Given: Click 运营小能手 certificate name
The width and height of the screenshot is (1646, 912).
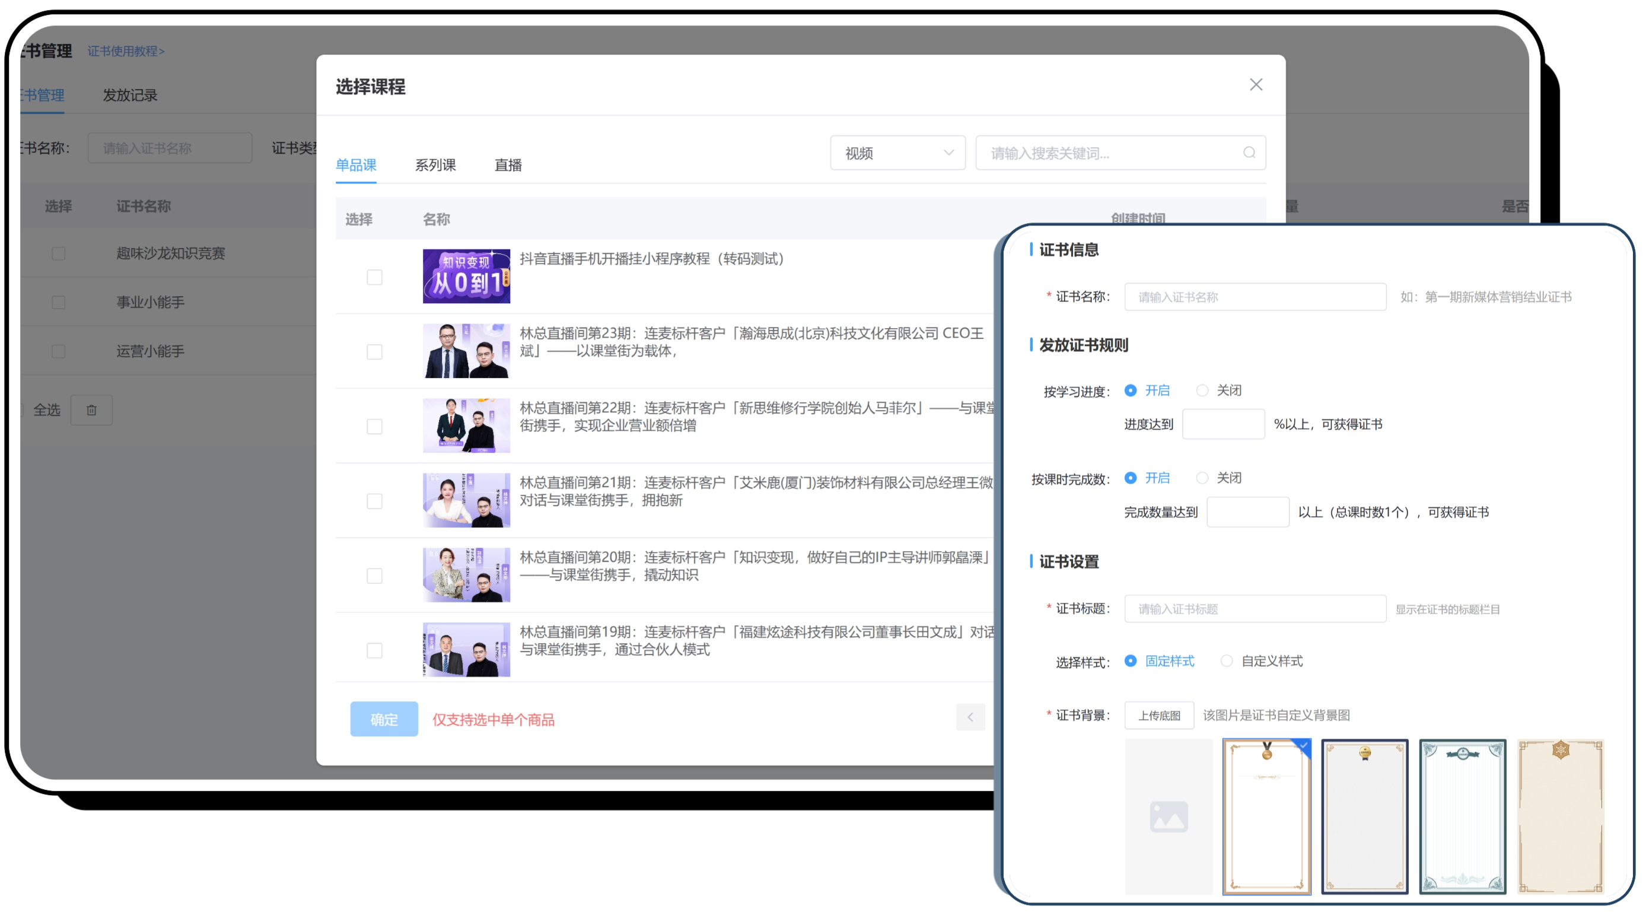Looking at the screenshot, I should (x=150, y=351).
